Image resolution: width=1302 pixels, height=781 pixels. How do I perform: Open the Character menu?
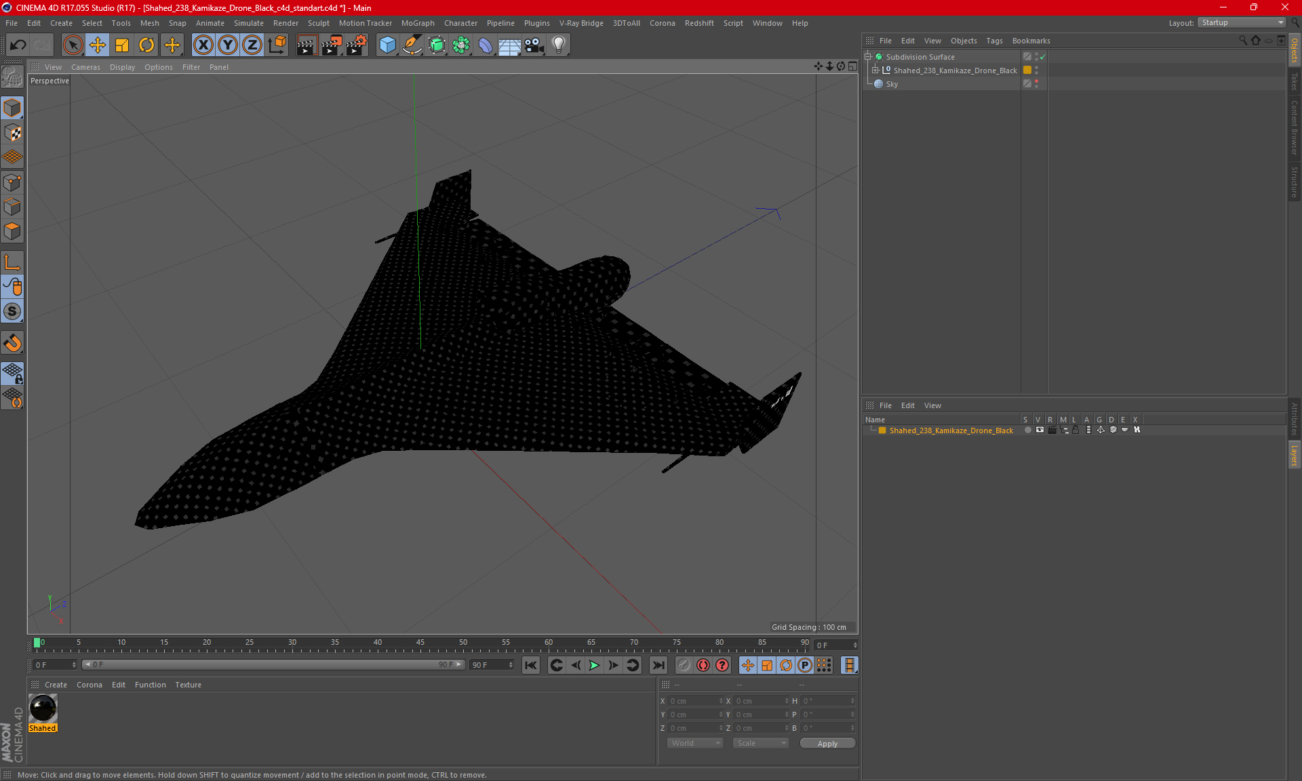[460, 23]
